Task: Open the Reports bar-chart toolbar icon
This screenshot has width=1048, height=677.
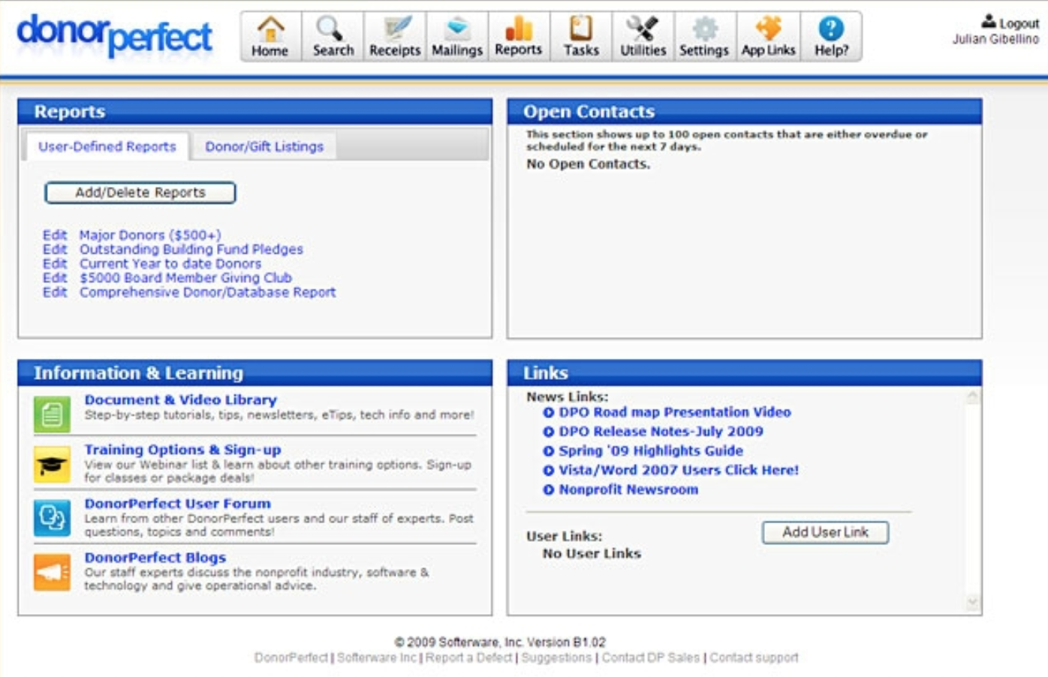Action: tap(519, 36)
